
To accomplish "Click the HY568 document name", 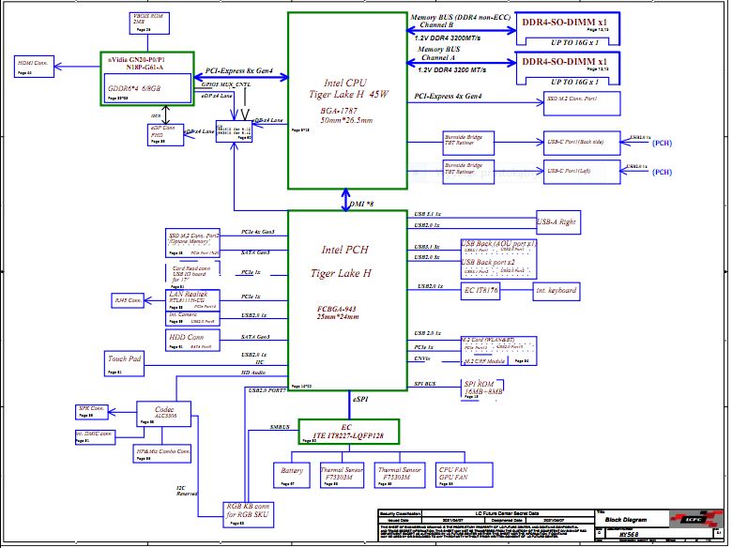I will (629, 535).
